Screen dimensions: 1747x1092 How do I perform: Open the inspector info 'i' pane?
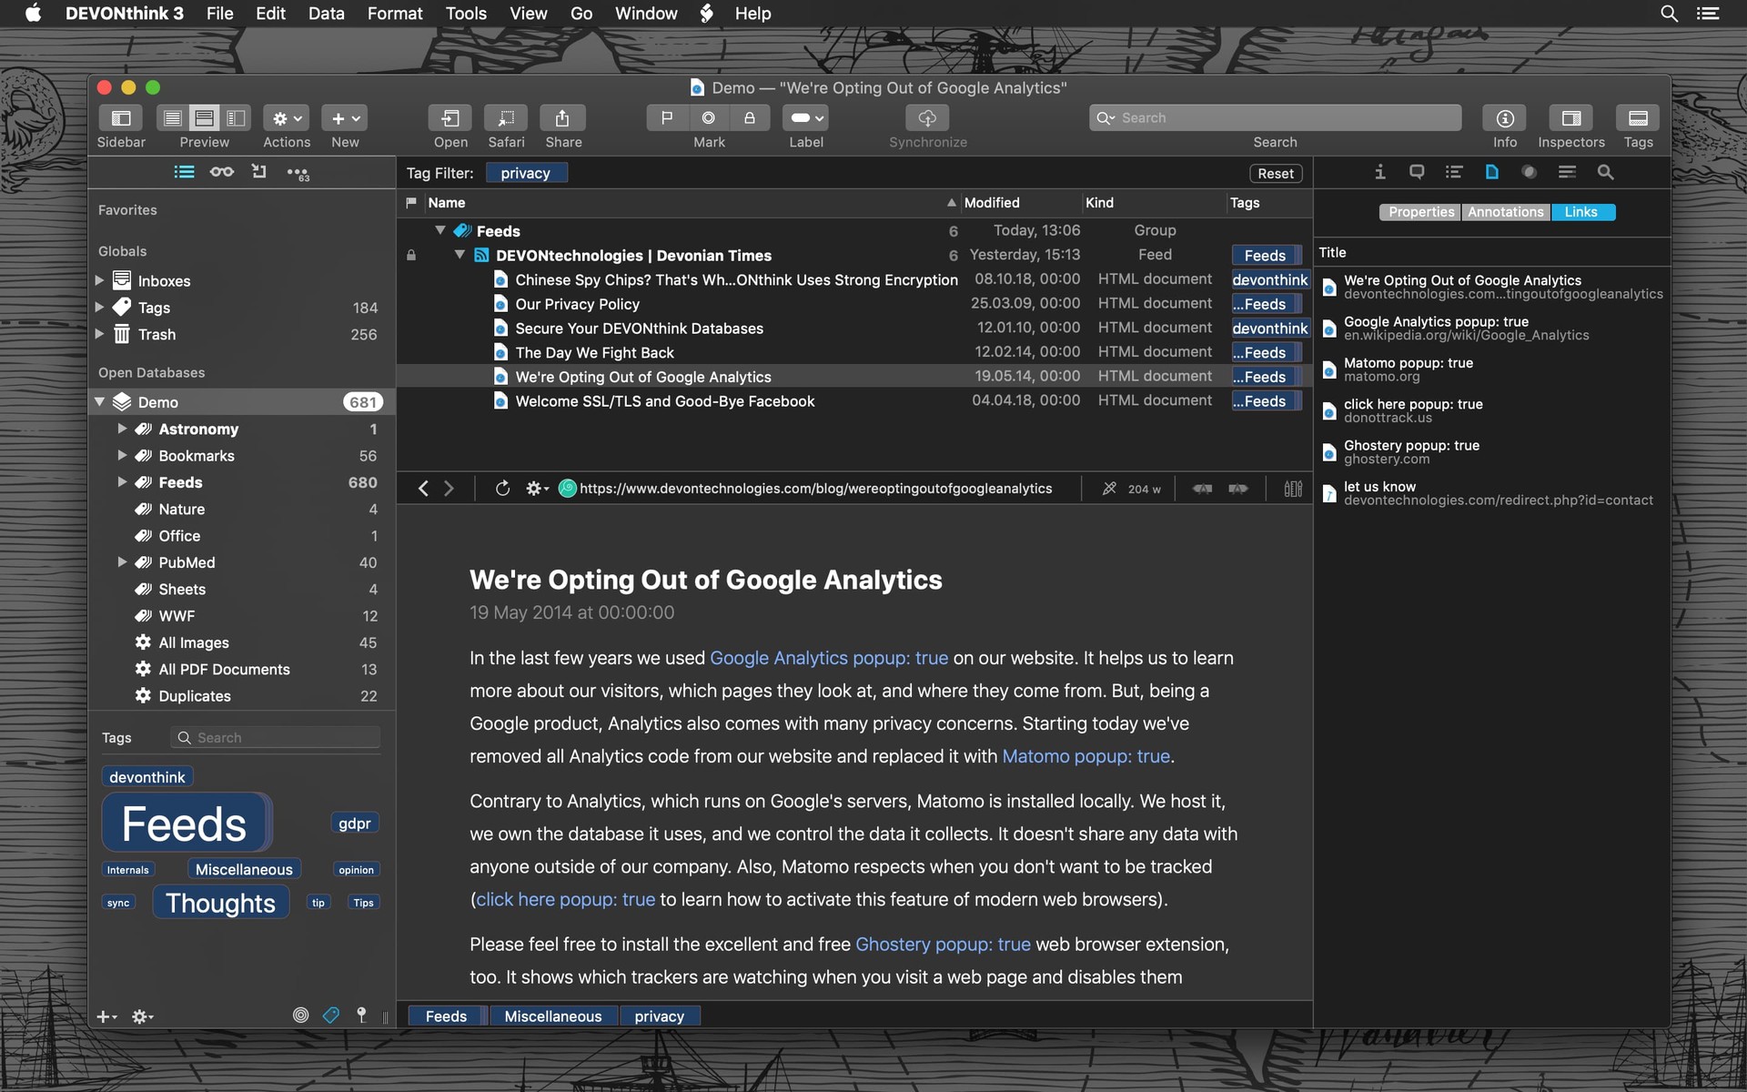pos(1380,172)
